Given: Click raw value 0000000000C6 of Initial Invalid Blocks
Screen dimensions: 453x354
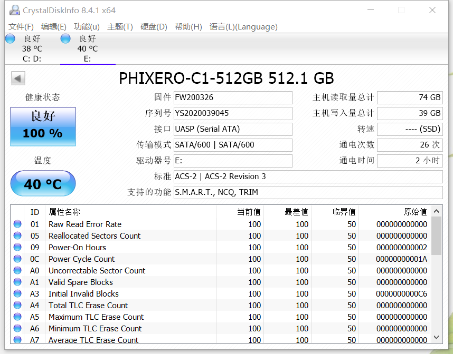Looking at the screenshot, I should click(402, 293).
